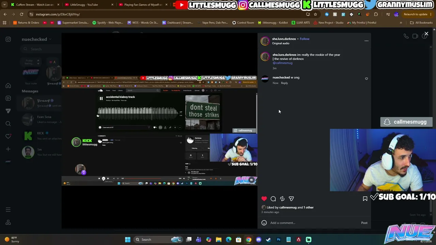Click the instagram.com address bar
Screen dimensions: 436x245
(x=167, y=14)
